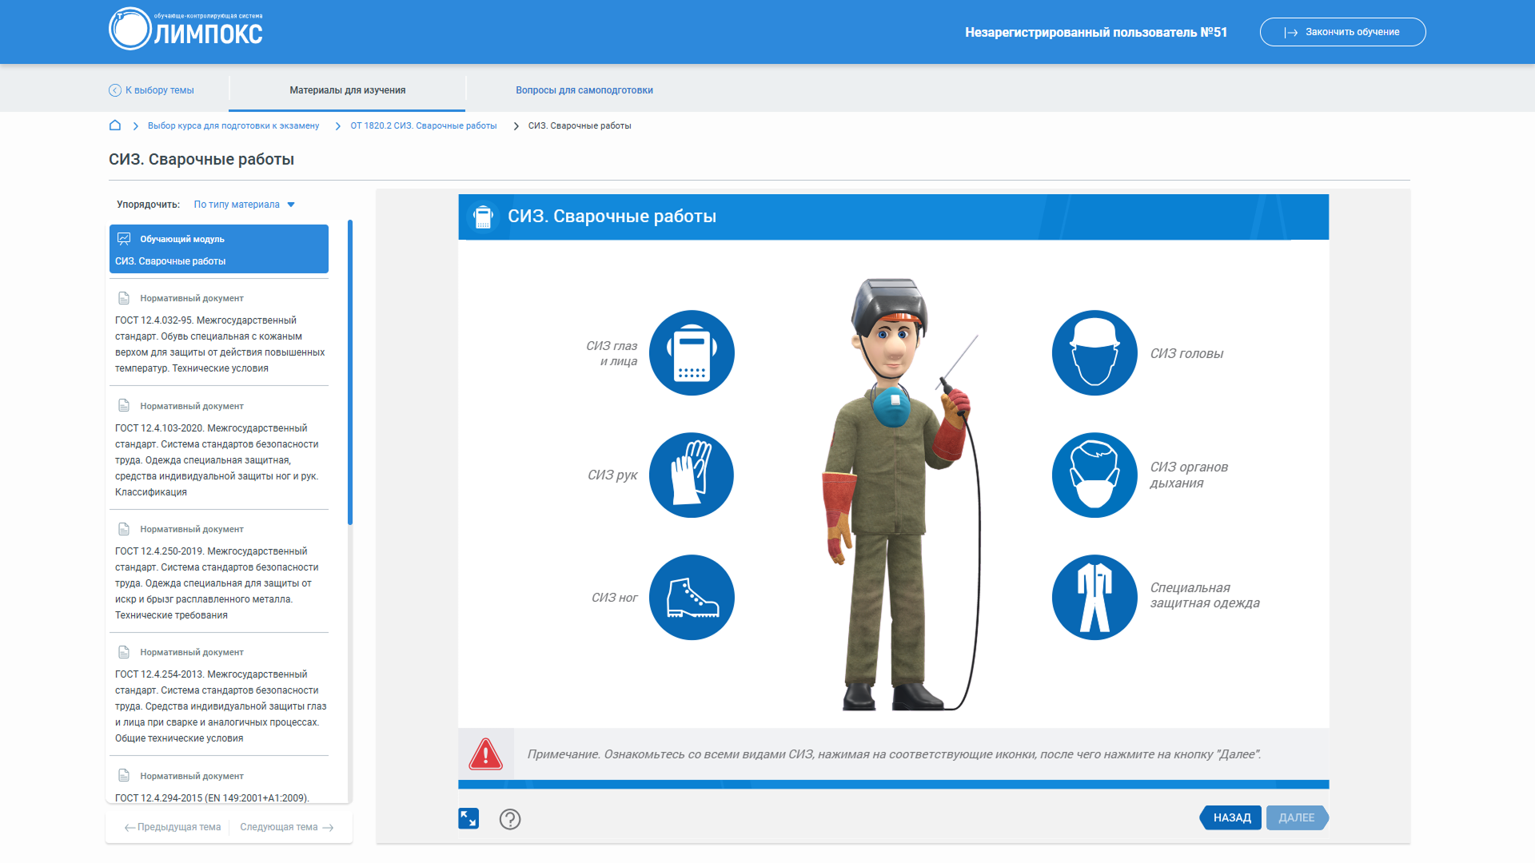
Task: Select the hand protection gloves icon
Action: point(691,475)
